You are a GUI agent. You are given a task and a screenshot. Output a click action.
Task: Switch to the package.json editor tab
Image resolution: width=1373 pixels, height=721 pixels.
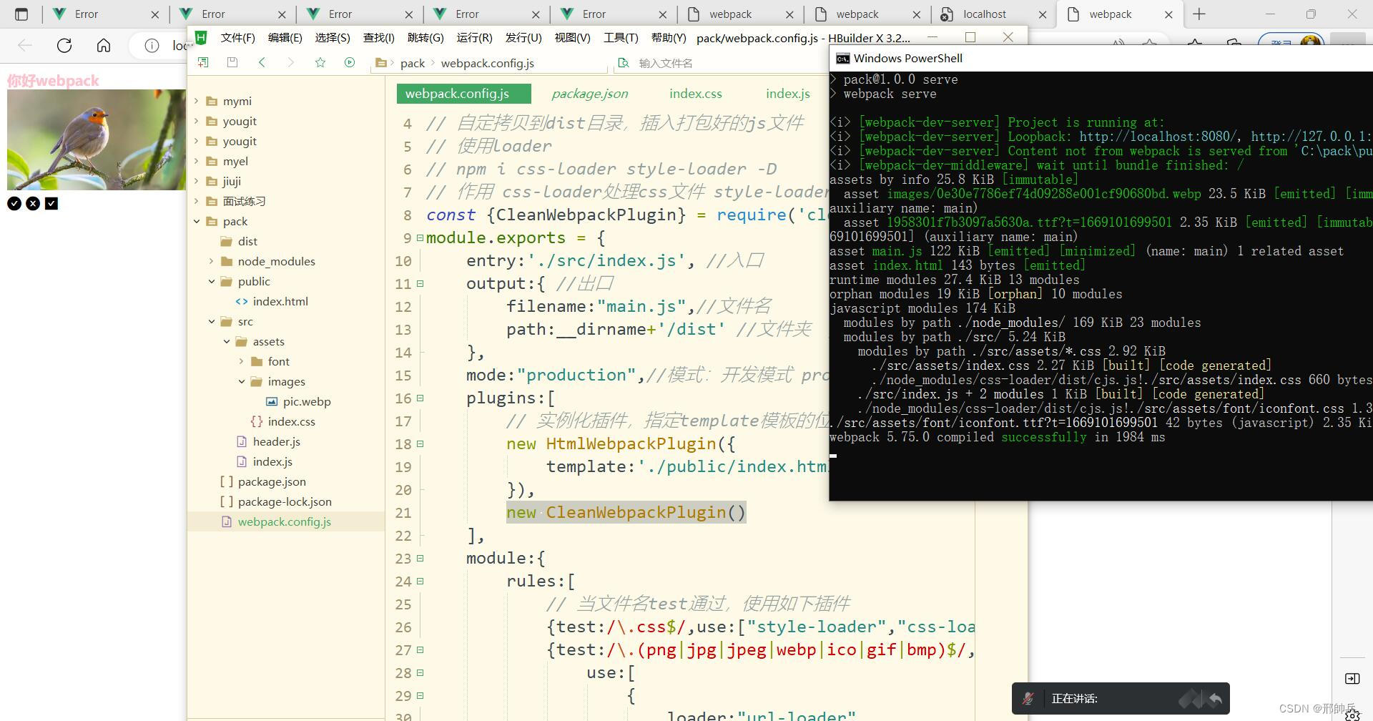(589, 94)
